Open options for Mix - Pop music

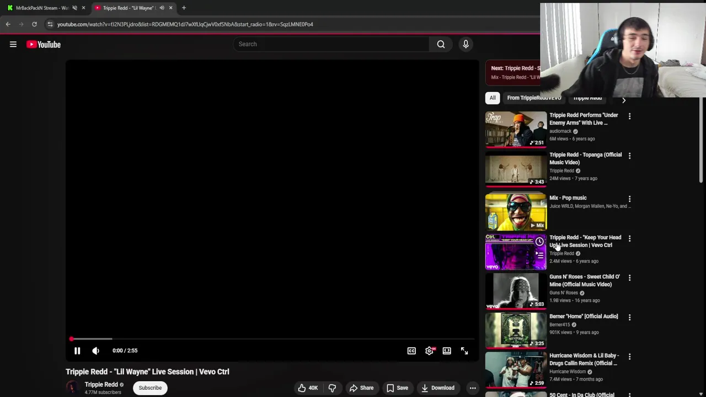tap(629, 199)
